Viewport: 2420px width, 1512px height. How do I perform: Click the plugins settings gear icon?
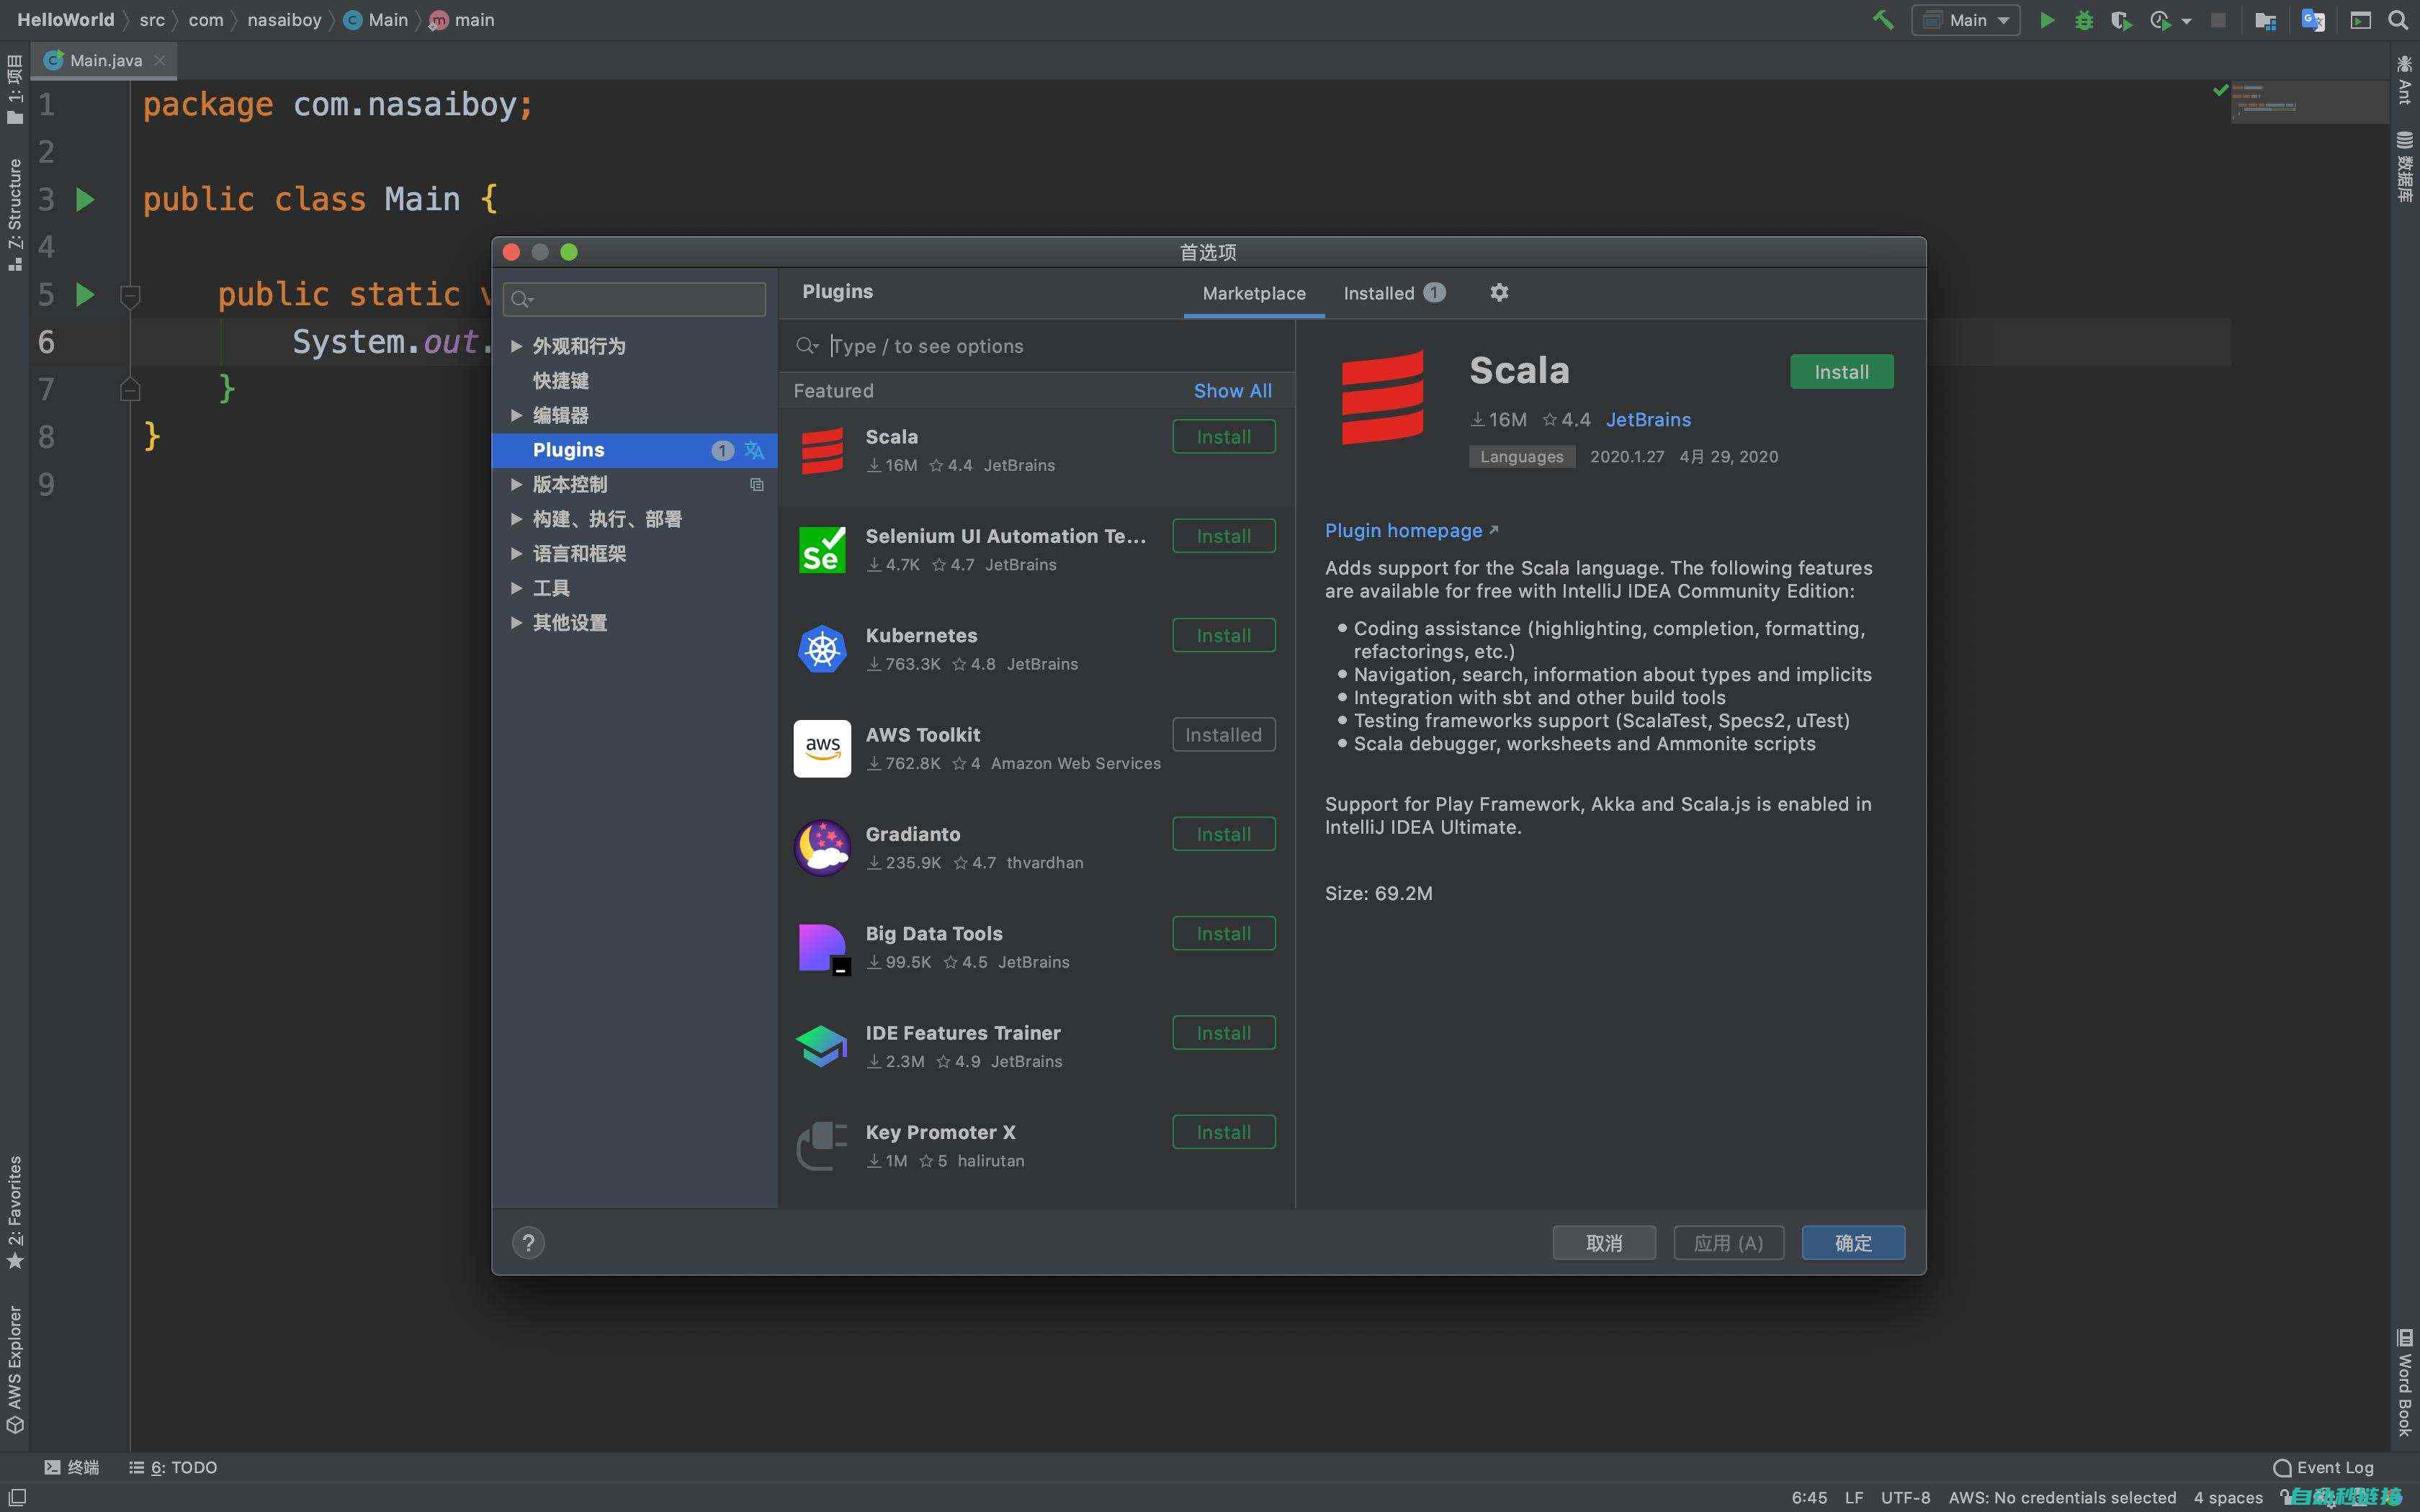coord(1498,291)
